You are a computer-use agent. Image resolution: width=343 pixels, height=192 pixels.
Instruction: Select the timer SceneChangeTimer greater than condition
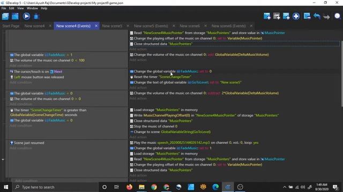click(x=48, y=113)
